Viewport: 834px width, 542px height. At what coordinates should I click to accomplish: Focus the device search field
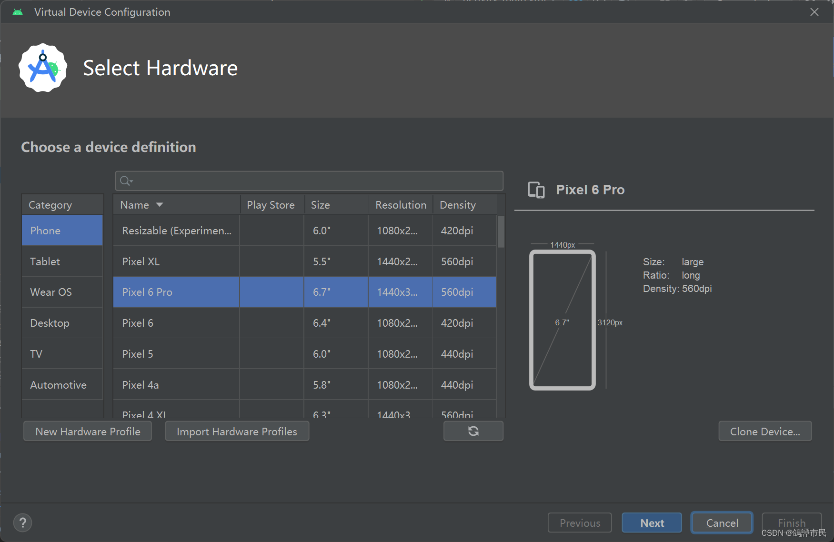[309, 181]
